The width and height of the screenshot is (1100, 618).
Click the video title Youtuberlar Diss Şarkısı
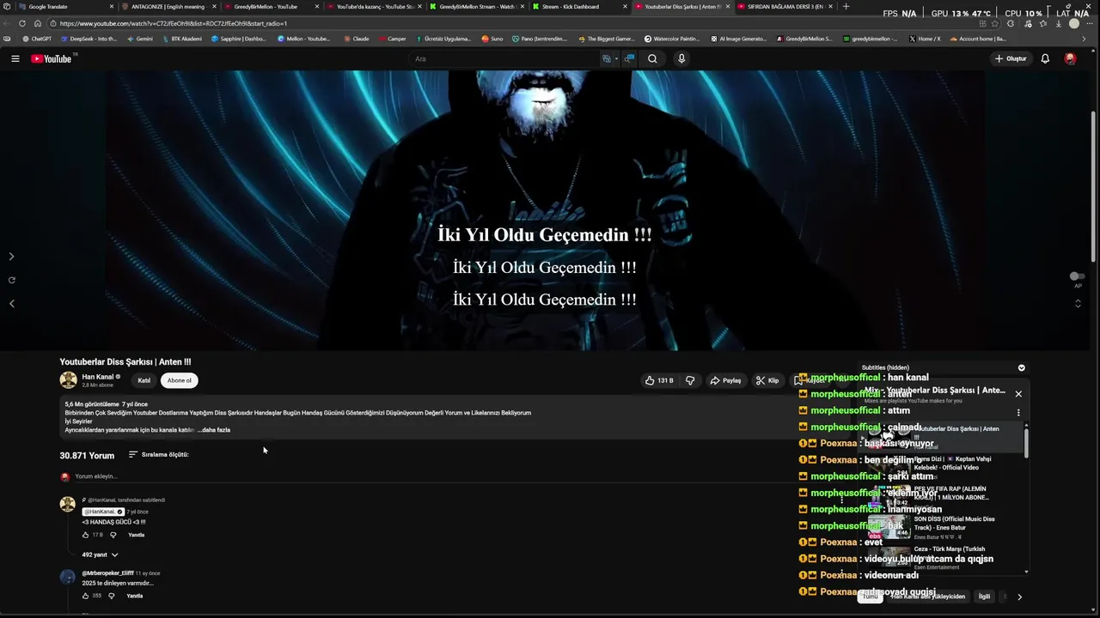[x=125, y=362]
